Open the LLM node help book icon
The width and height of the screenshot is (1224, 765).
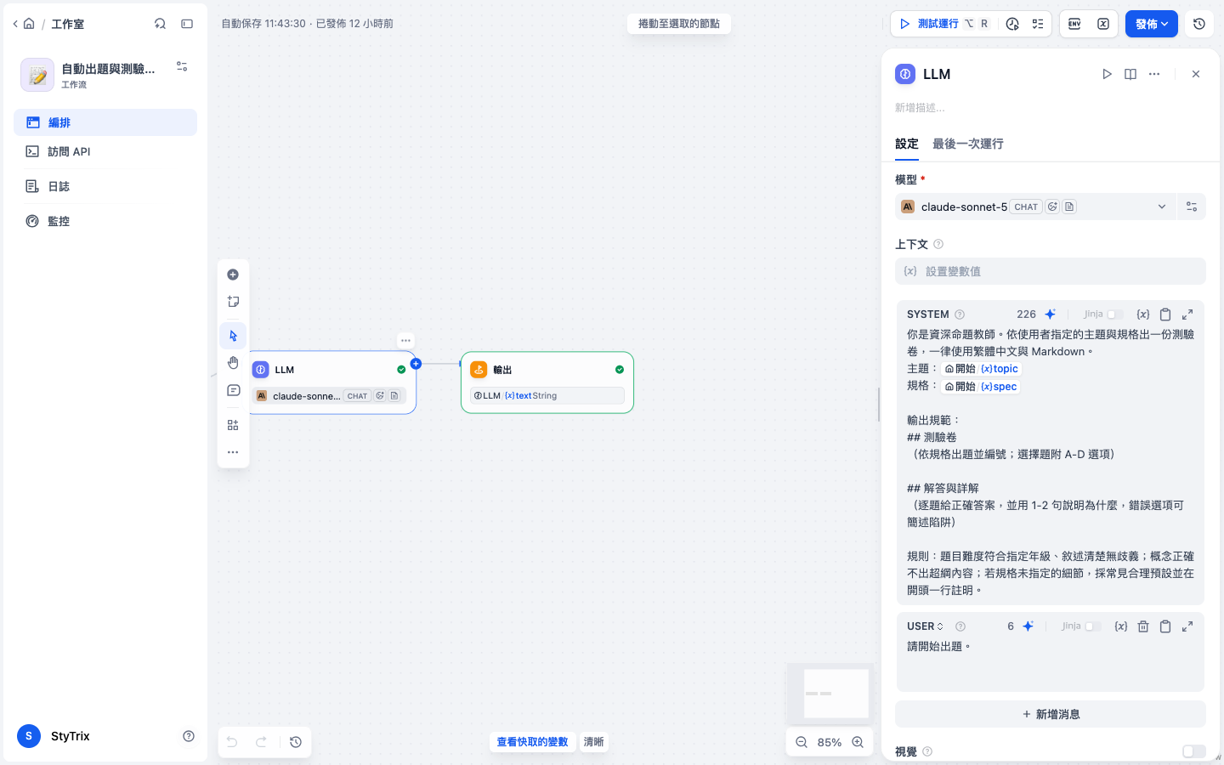point(1130,74)
